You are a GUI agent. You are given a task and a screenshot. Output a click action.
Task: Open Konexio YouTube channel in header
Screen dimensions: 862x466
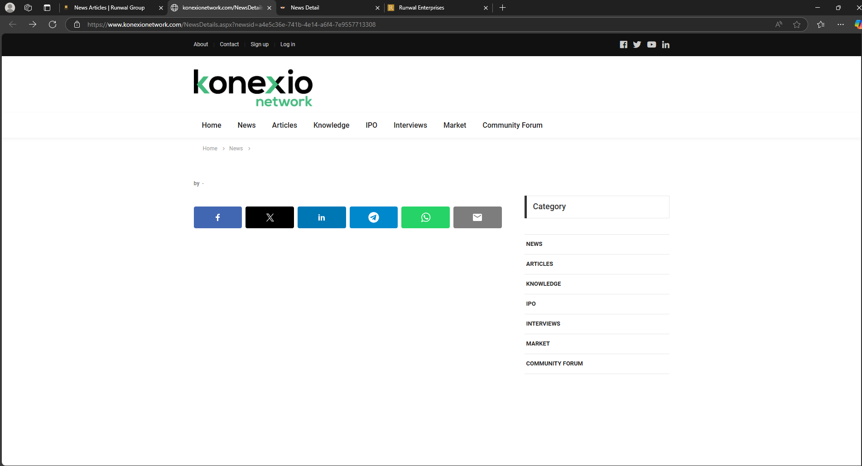651,44
